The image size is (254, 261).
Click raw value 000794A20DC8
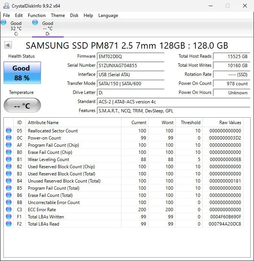click(225, 224)
